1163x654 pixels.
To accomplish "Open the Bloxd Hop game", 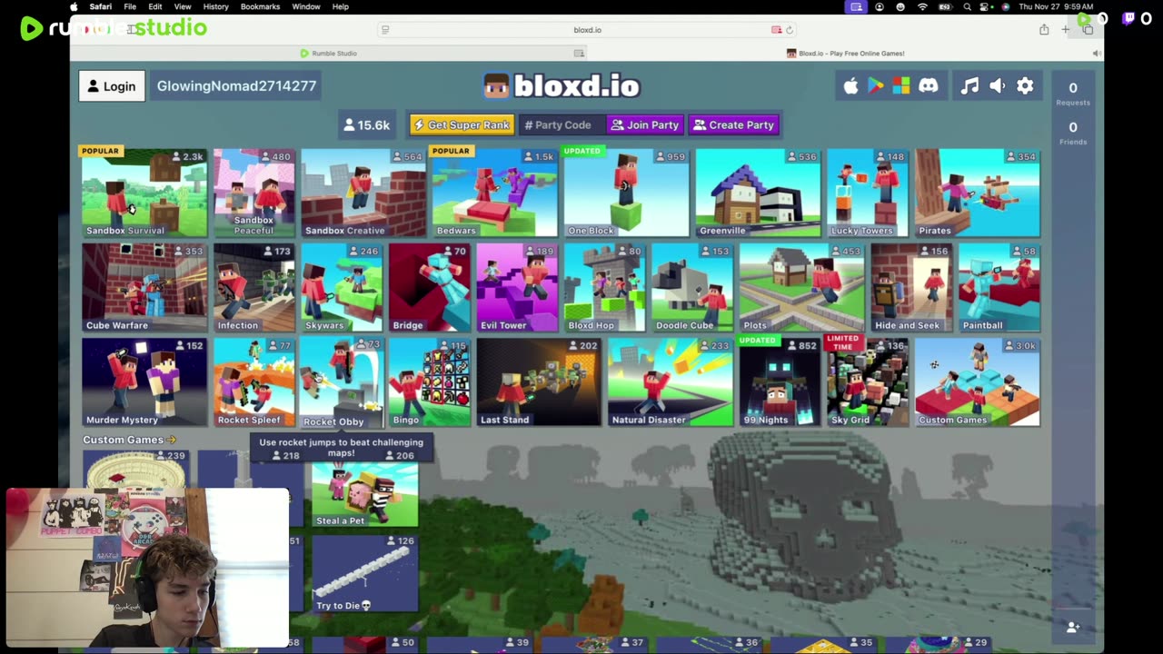I will point(604,288).
